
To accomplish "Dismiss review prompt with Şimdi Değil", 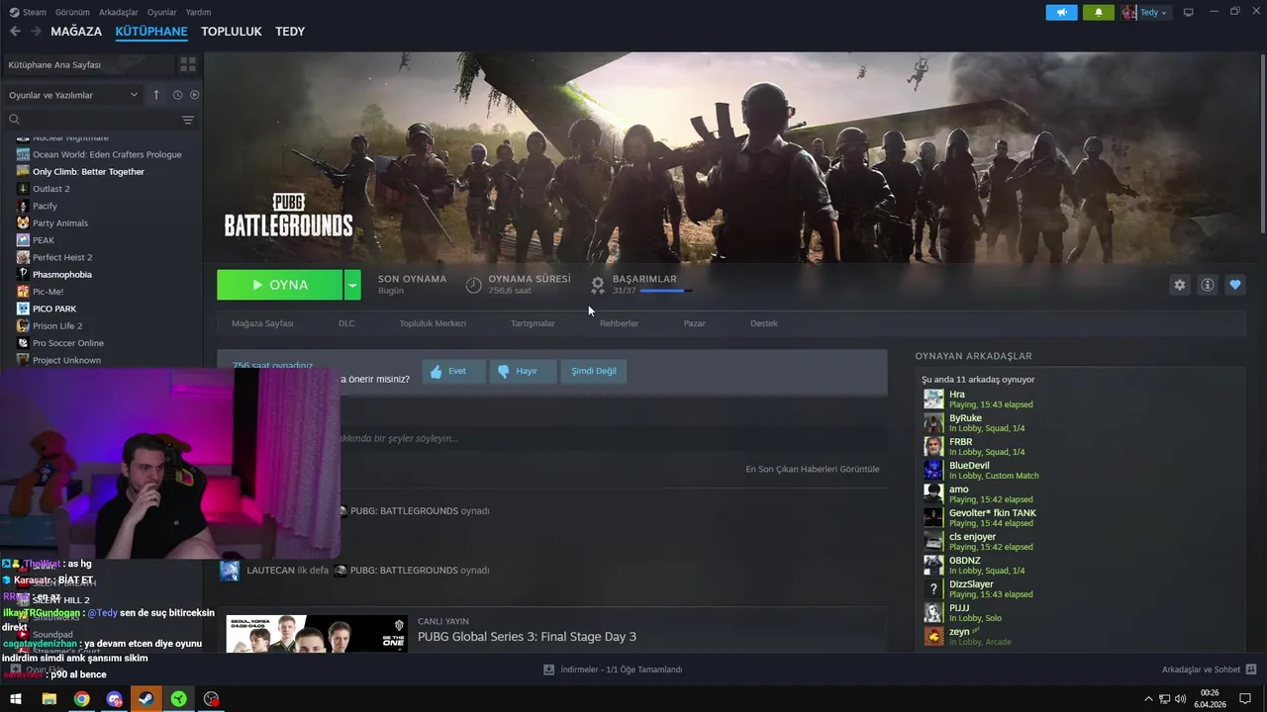I will (x=594, y=371).
